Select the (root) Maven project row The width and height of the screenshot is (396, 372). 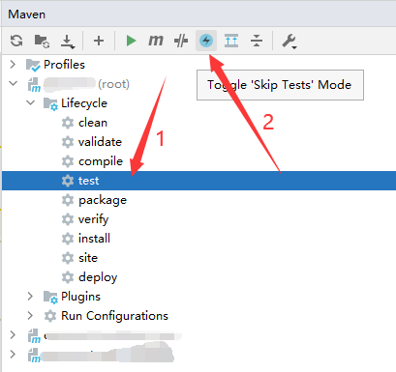tap(198, 84)
